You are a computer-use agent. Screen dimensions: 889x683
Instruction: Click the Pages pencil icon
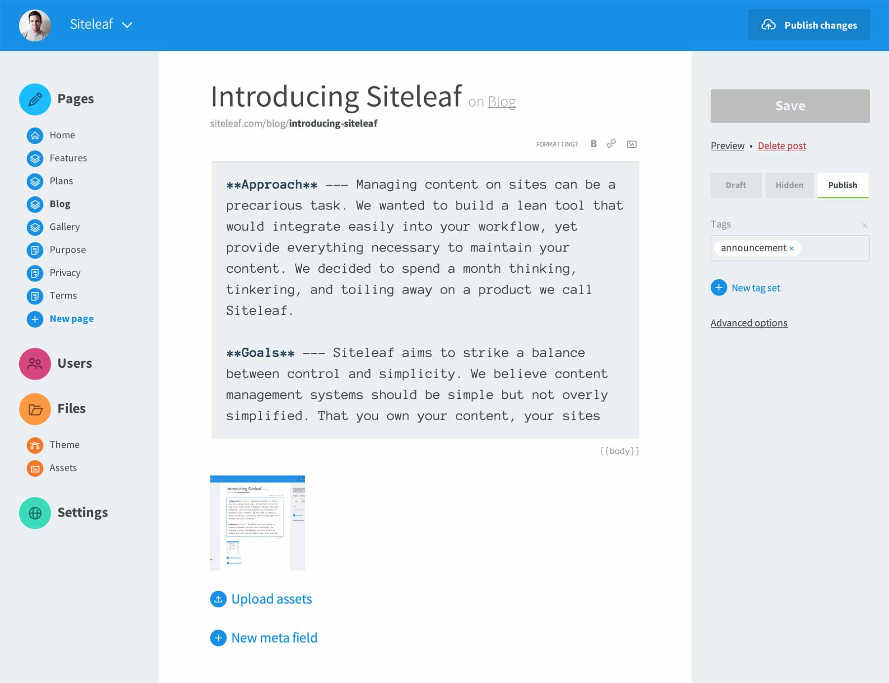[35, 99]
